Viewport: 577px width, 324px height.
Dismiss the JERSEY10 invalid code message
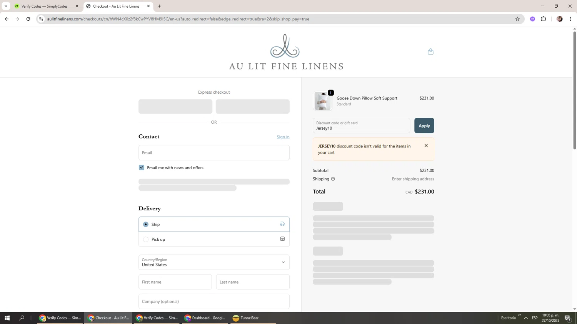pos(426,145)
